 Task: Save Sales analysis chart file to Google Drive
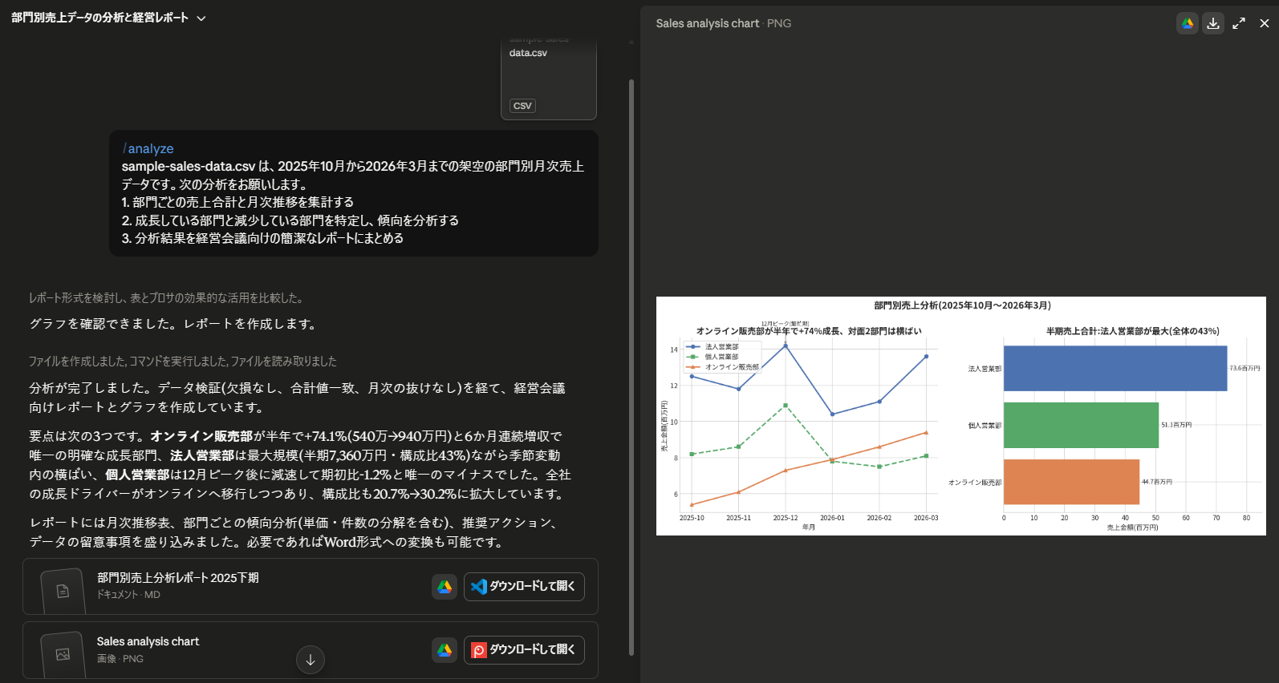coord(445,650)
